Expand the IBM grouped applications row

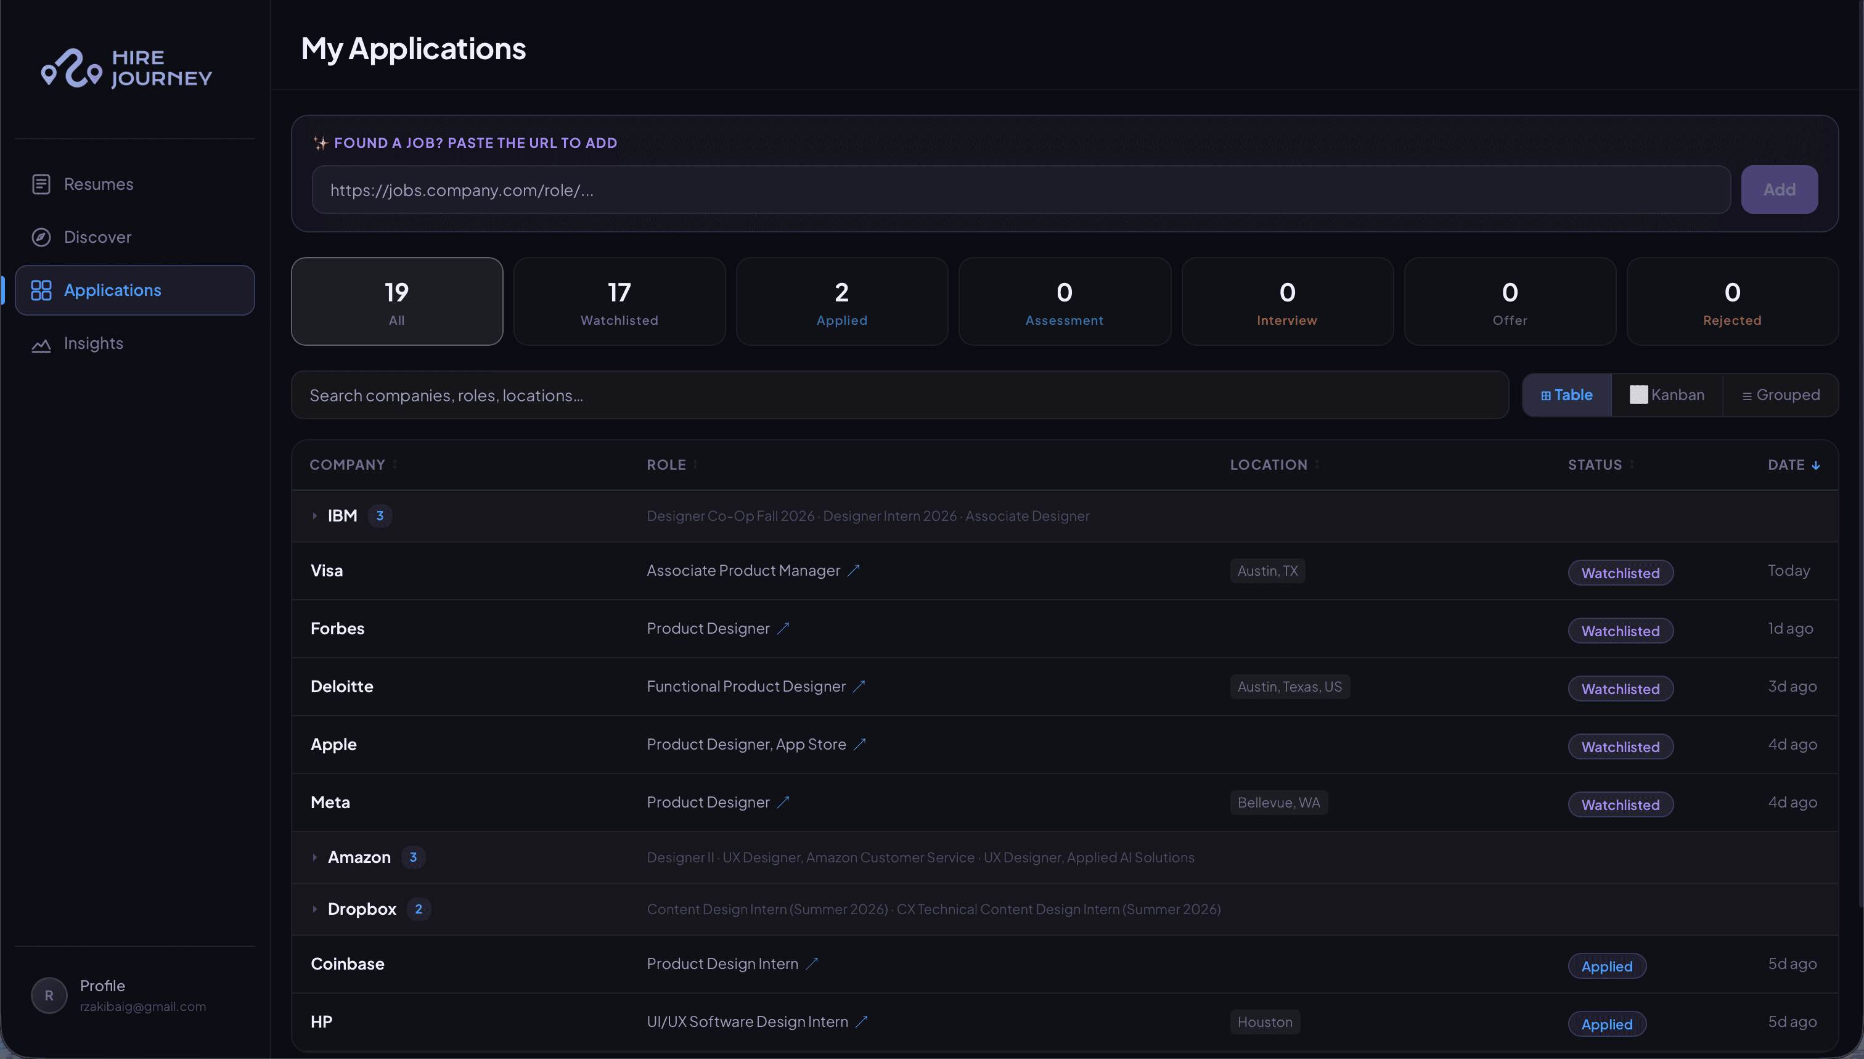tap(315, 516)
